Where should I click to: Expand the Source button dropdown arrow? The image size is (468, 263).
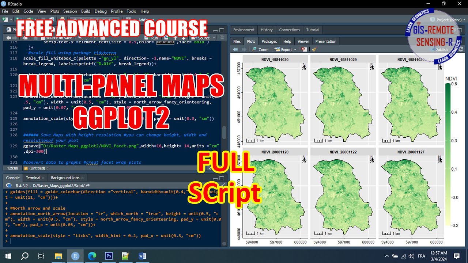coord(214,38)
